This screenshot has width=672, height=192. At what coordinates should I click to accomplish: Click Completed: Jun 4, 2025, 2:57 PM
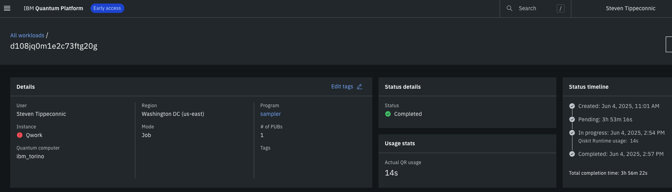(x=621, y=154)
